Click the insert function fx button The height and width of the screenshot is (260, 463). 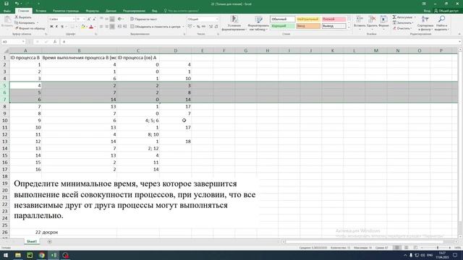click(x=55, y=42)
